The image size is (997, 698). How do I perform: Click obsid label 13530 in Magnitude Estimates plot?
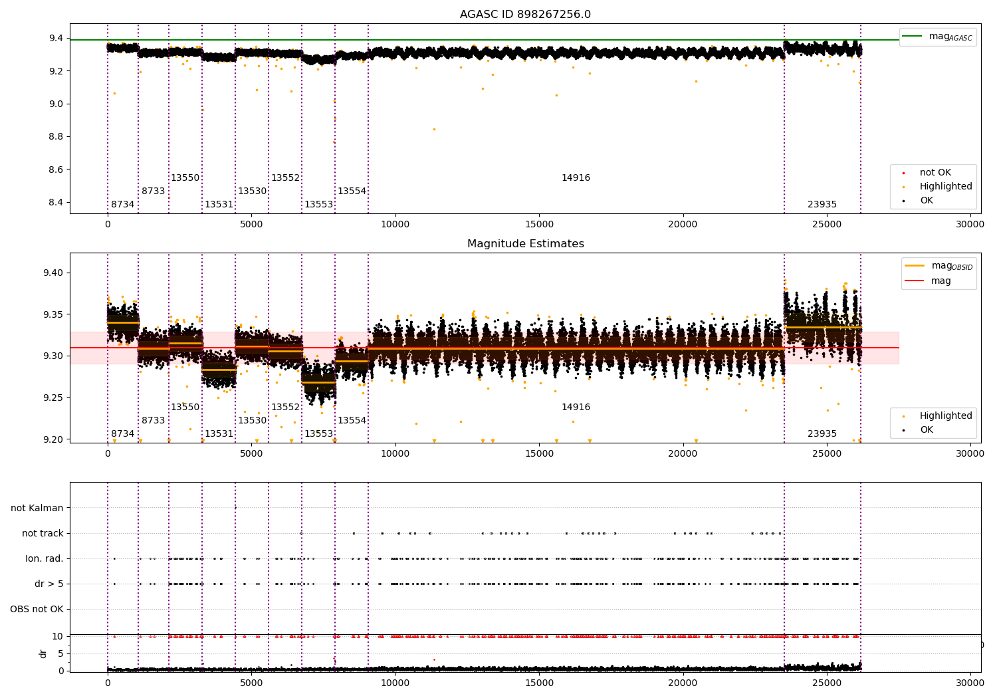[x=252, y=421]
